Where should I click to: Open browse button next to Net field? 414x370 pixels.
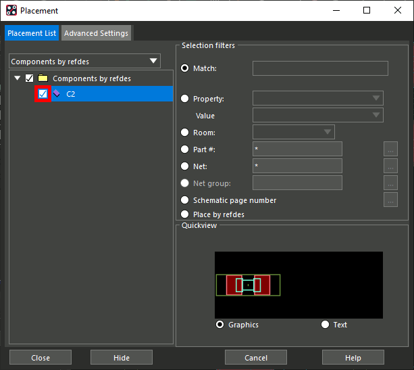click(390, 166)
